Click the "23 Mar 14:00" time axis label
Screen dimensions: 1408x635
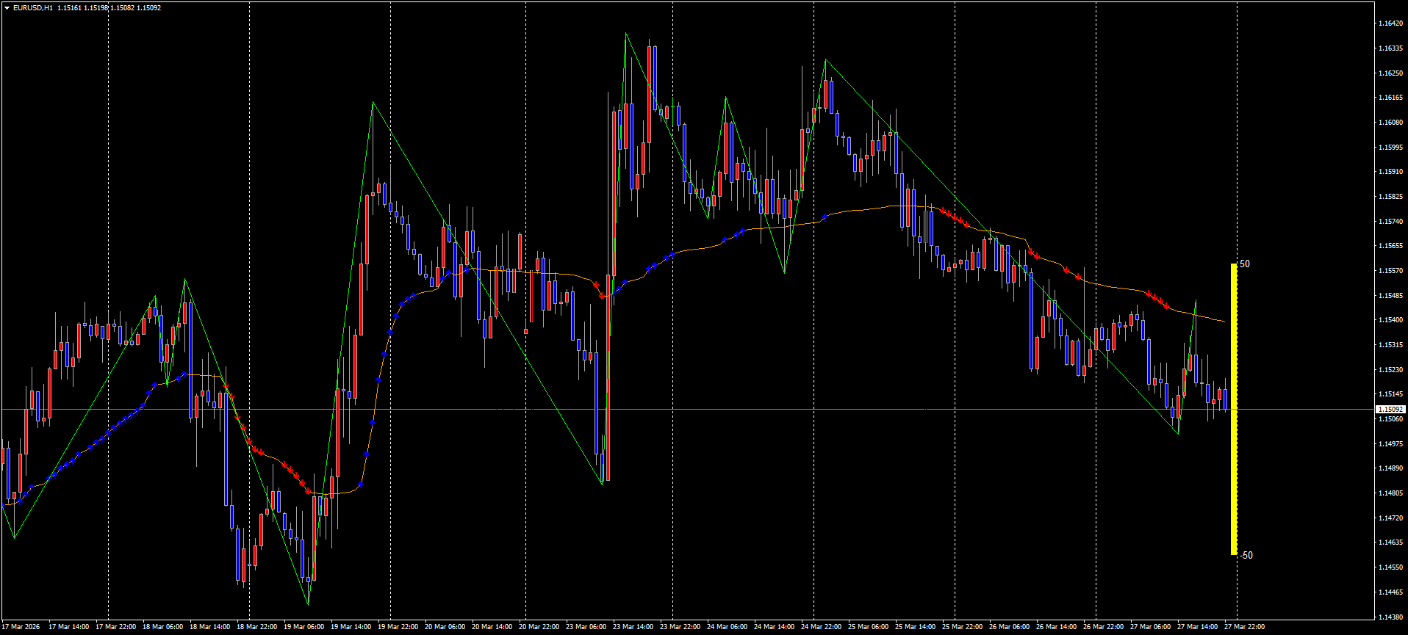[633, 627]
